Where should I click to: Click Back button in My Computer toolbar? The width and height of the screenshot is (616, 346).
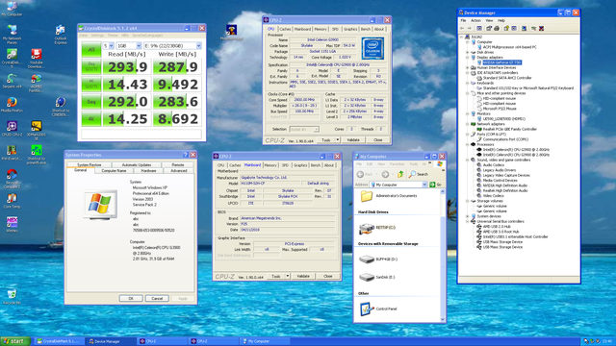[365, 174]
